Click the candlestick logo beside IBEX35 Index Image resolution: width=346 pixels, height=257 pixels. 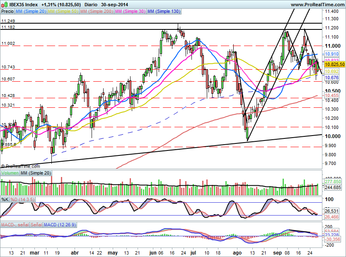[5, 4]
